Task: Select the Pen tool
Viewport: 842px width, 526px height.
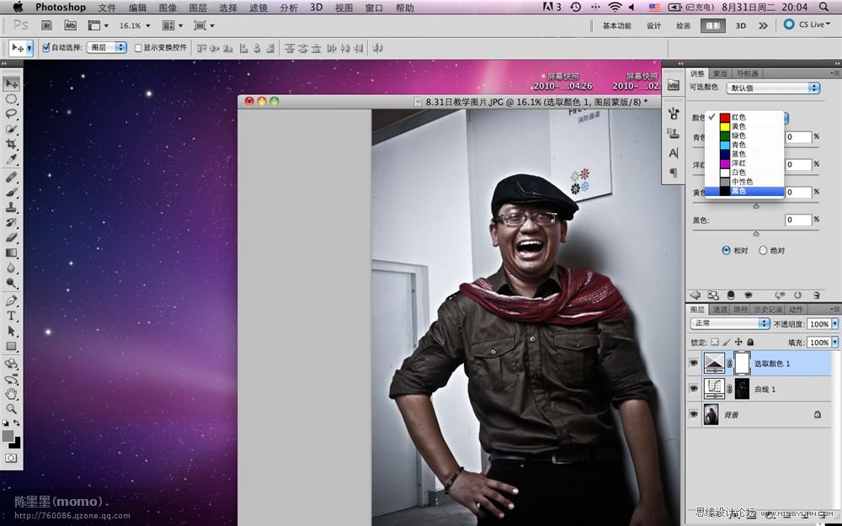Action: (x=11, y=300)
